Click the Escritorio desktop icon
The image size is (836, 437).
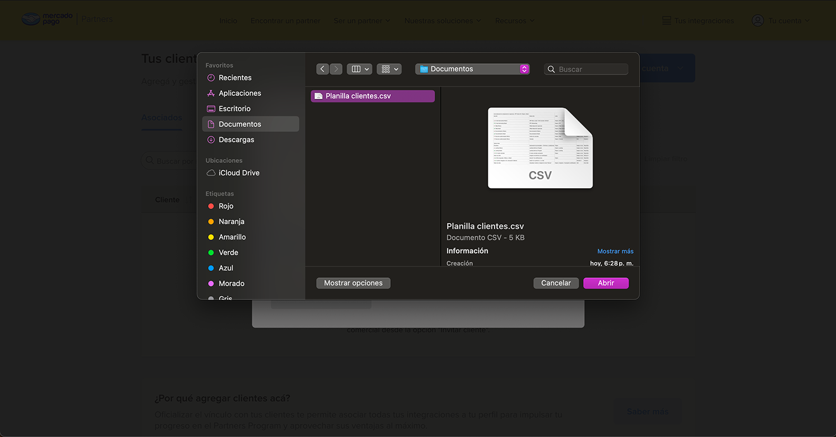pyautogui.click(x=211, y=109)
